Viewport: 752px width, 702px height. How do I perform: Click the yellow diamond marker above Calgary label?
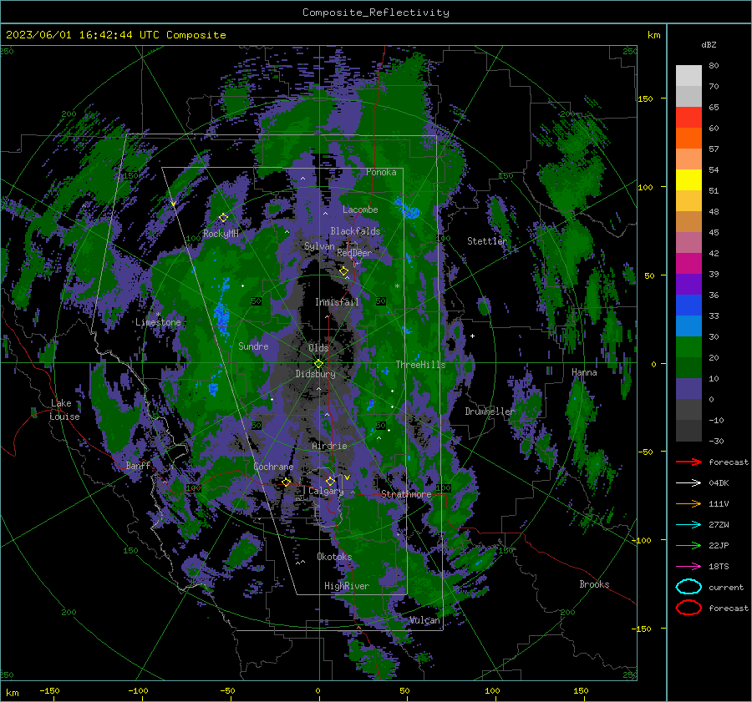click(330, 481)
